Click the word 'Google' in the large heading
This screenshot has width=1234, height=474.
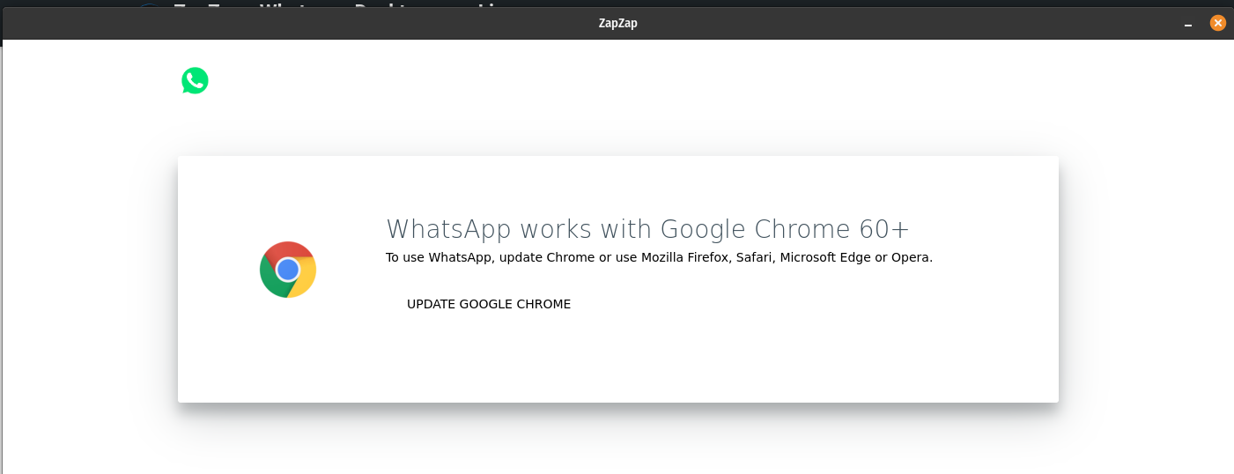pyautogui.click(x=704, y=229)
